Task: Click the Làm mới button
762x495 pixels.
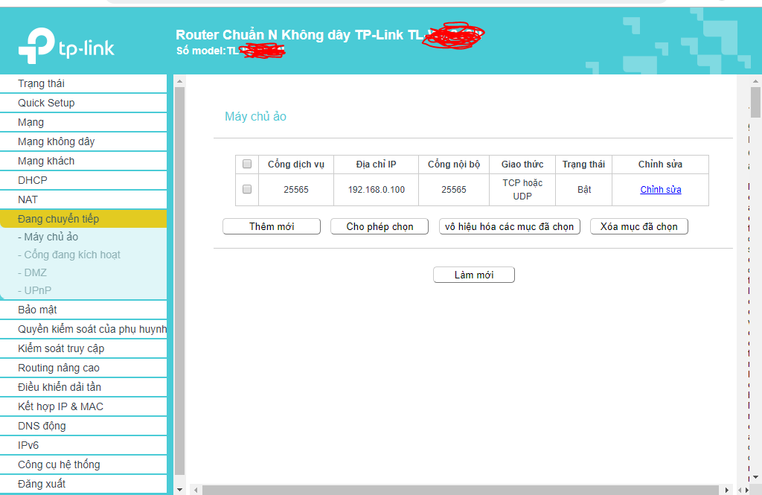Action: (474, 275)
